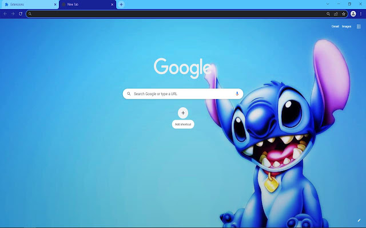
Task: Reload the current page
Action: click(21, 14)
